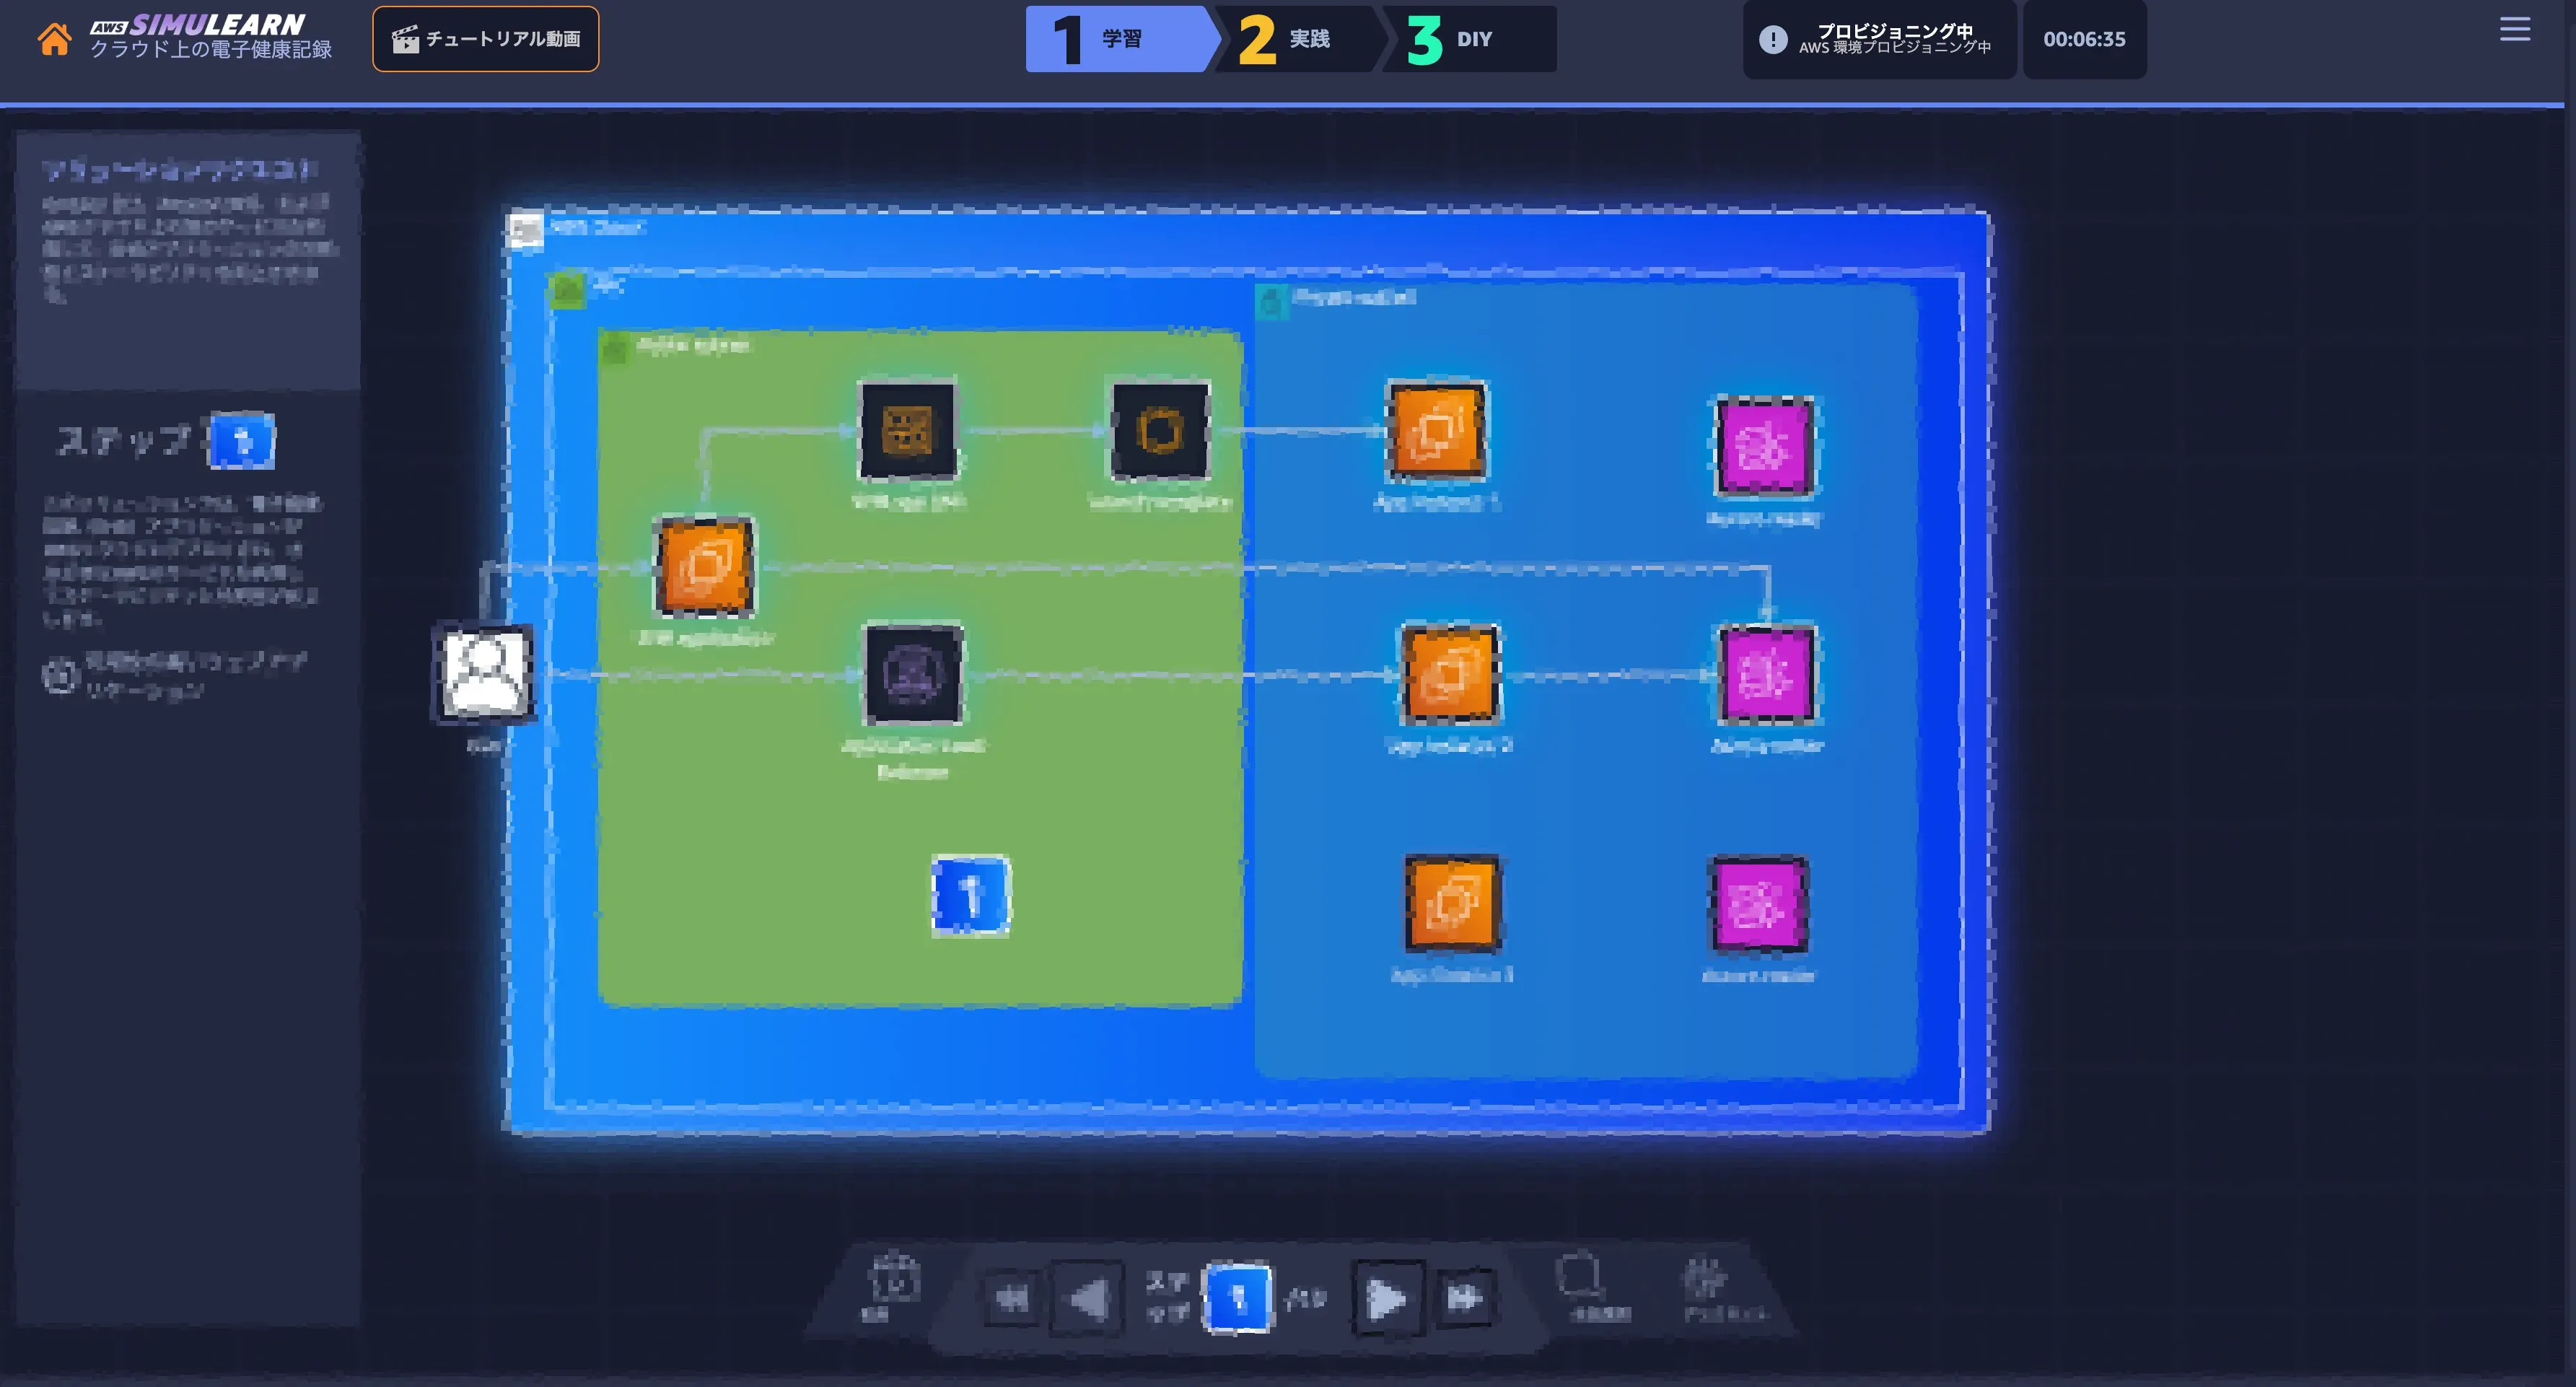
Task: Select the Aurora reader icon beside App instance 1
Action: (1765, 446)
